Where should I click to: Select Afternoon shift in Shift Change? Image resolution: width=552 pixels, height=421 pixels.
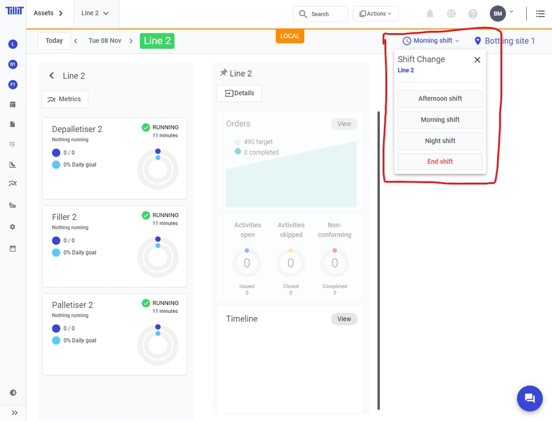[440, 99]
